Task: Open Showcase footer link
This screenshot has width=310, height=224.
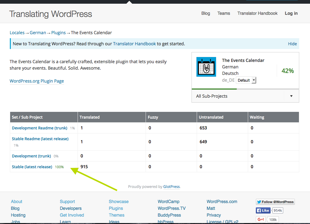Action: [119, 202]
